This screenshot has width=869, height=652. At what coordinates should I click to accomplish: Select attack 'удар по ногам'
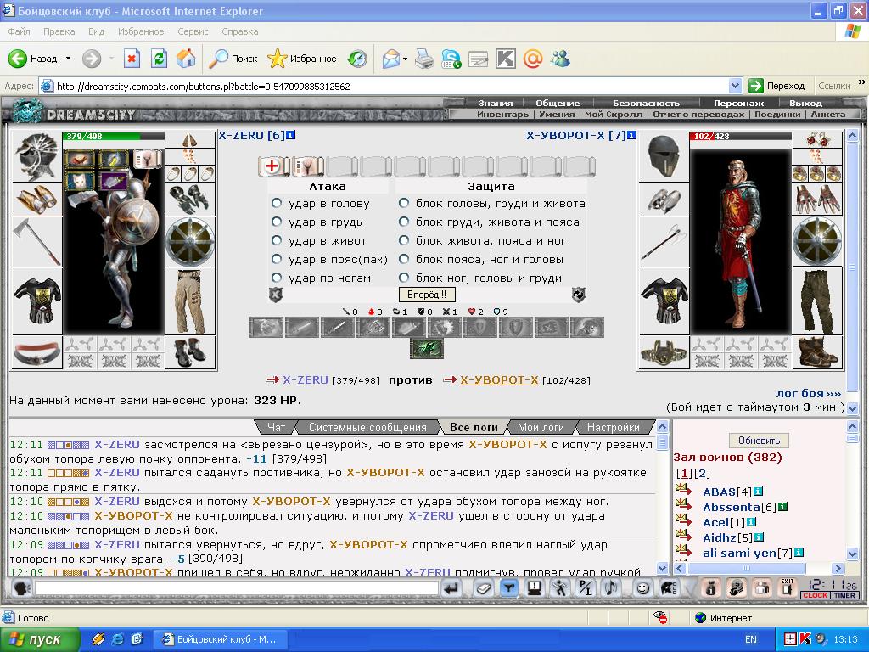[277, 278]
